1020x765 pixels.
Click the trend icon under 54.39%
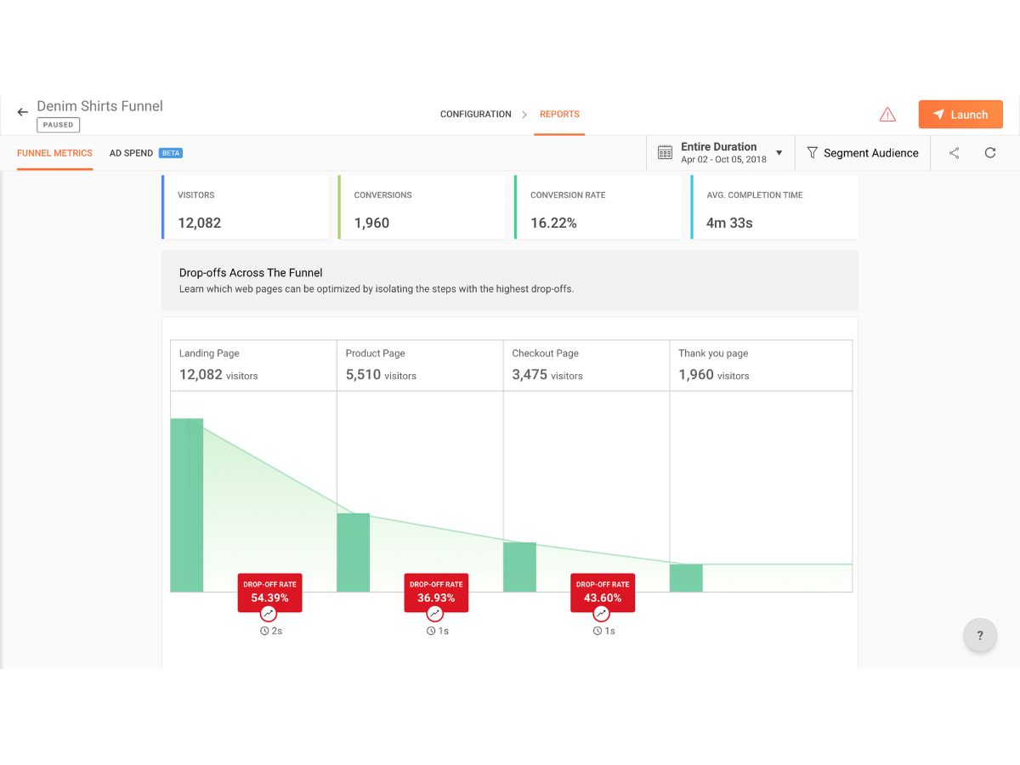(269, 614)
